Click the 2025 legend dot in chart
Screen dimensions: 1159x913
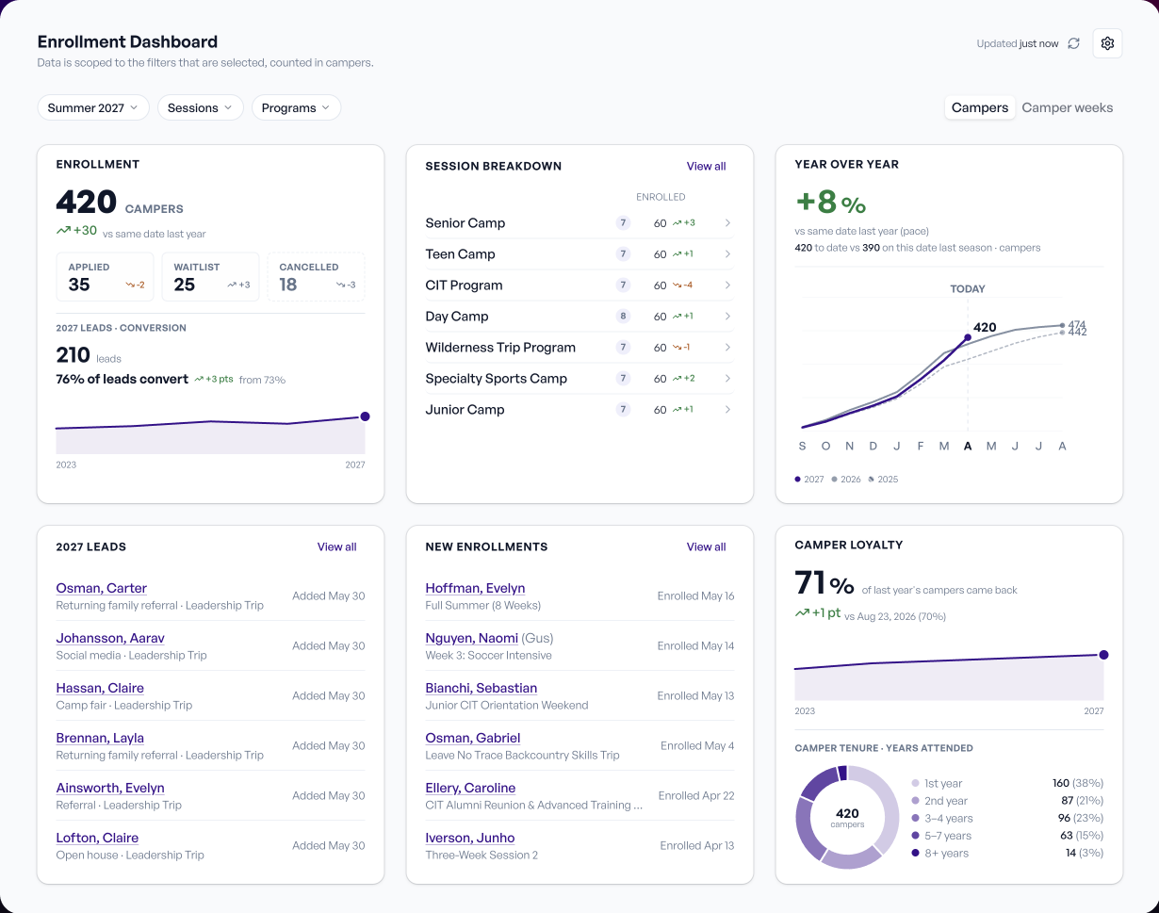click(872, 480)
